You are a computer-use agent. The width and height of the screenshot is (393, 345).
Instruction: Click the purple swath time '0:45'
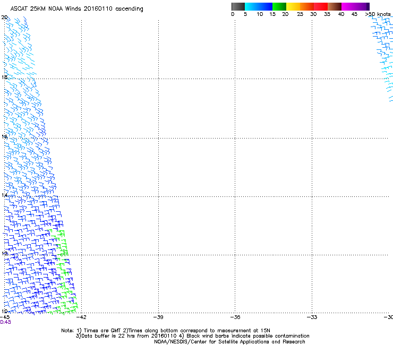pyautogui.click(x=5, y=322)
